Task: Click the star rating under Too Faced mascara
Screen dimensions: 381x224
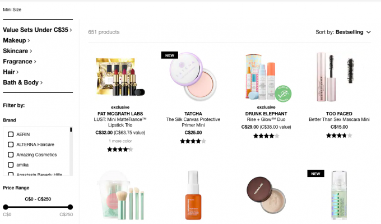Action: point(339,136)
